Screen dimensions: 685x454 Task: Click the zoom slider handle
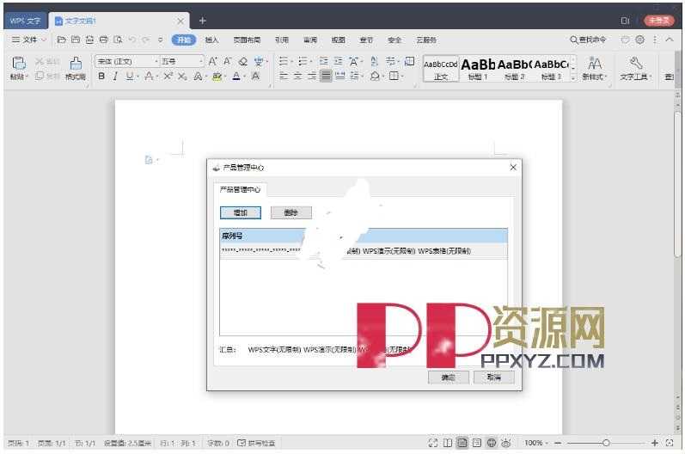coord(606,443)
